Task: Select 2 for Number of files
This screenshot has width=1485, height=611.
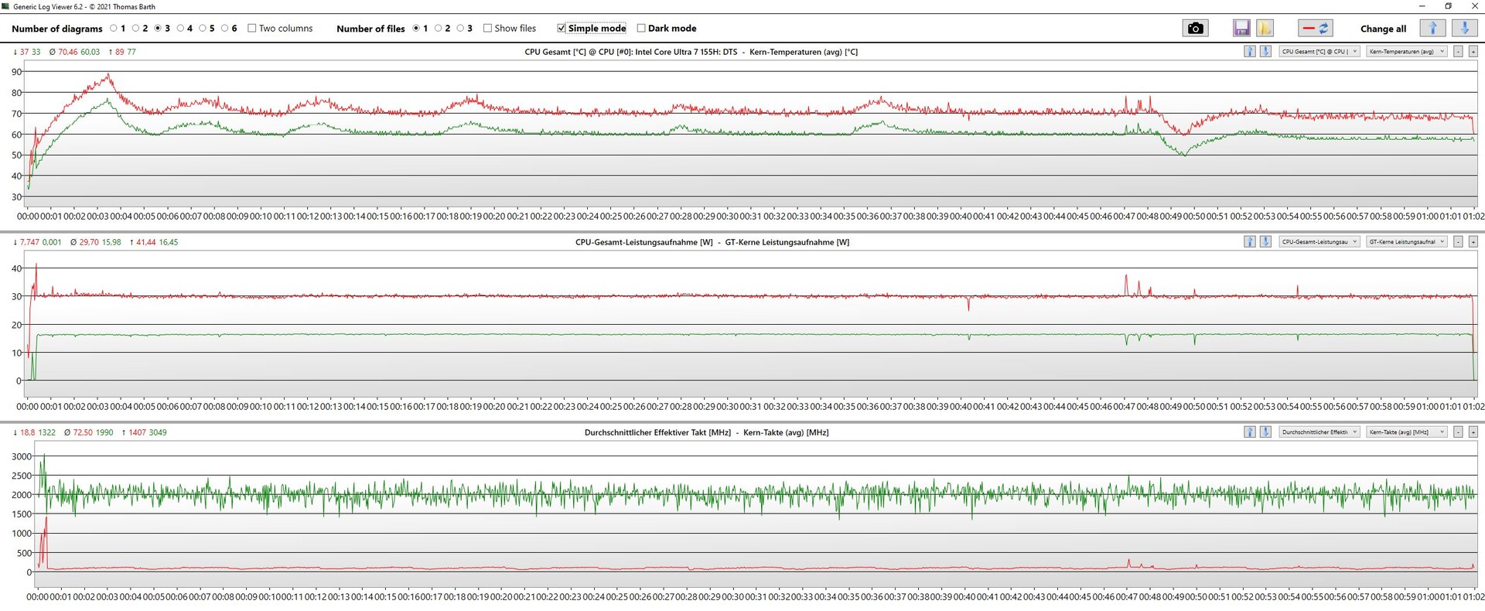Action: click(x=439, y=29)
